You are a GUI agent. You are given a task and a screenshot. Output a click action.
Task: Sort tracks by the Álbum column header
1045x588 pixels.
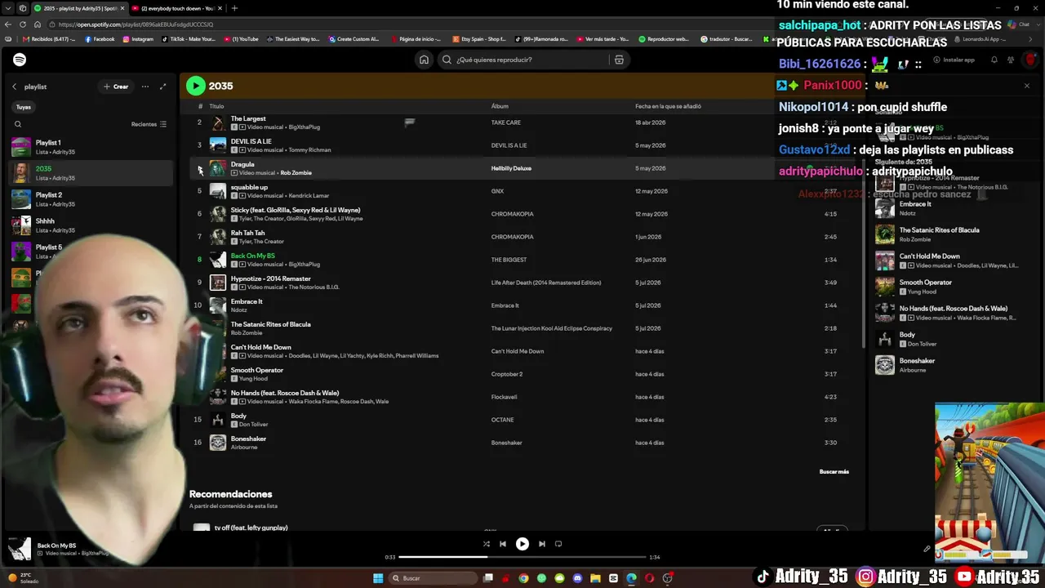[x=500, y=106]
